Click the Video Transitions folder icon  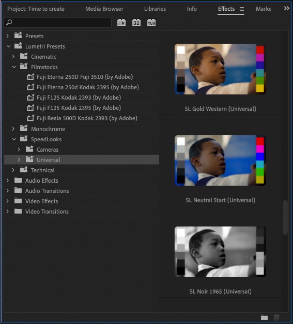18,211
